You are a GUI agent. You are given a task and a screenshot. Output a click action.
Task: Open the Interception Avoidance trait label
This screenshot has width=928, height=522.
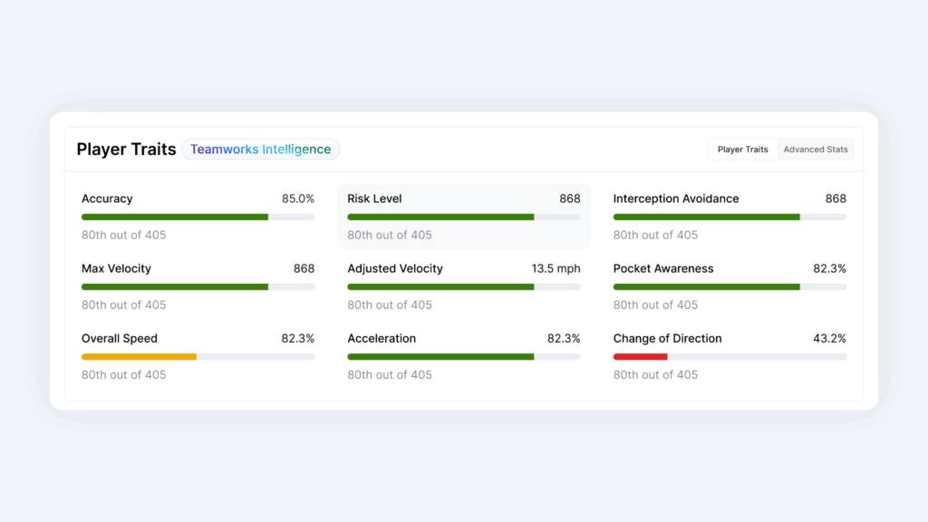676,198
